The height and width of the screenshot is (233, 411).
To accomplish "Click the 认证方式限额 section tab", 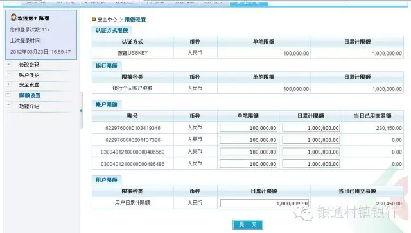I will click(x=112, y=31).
